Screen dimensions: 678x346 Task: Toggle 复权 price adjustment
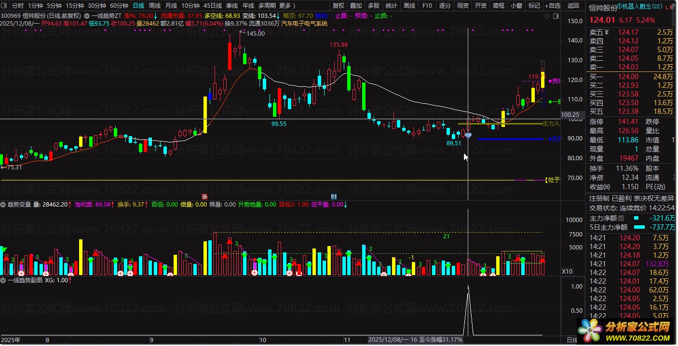click(339, 6)
